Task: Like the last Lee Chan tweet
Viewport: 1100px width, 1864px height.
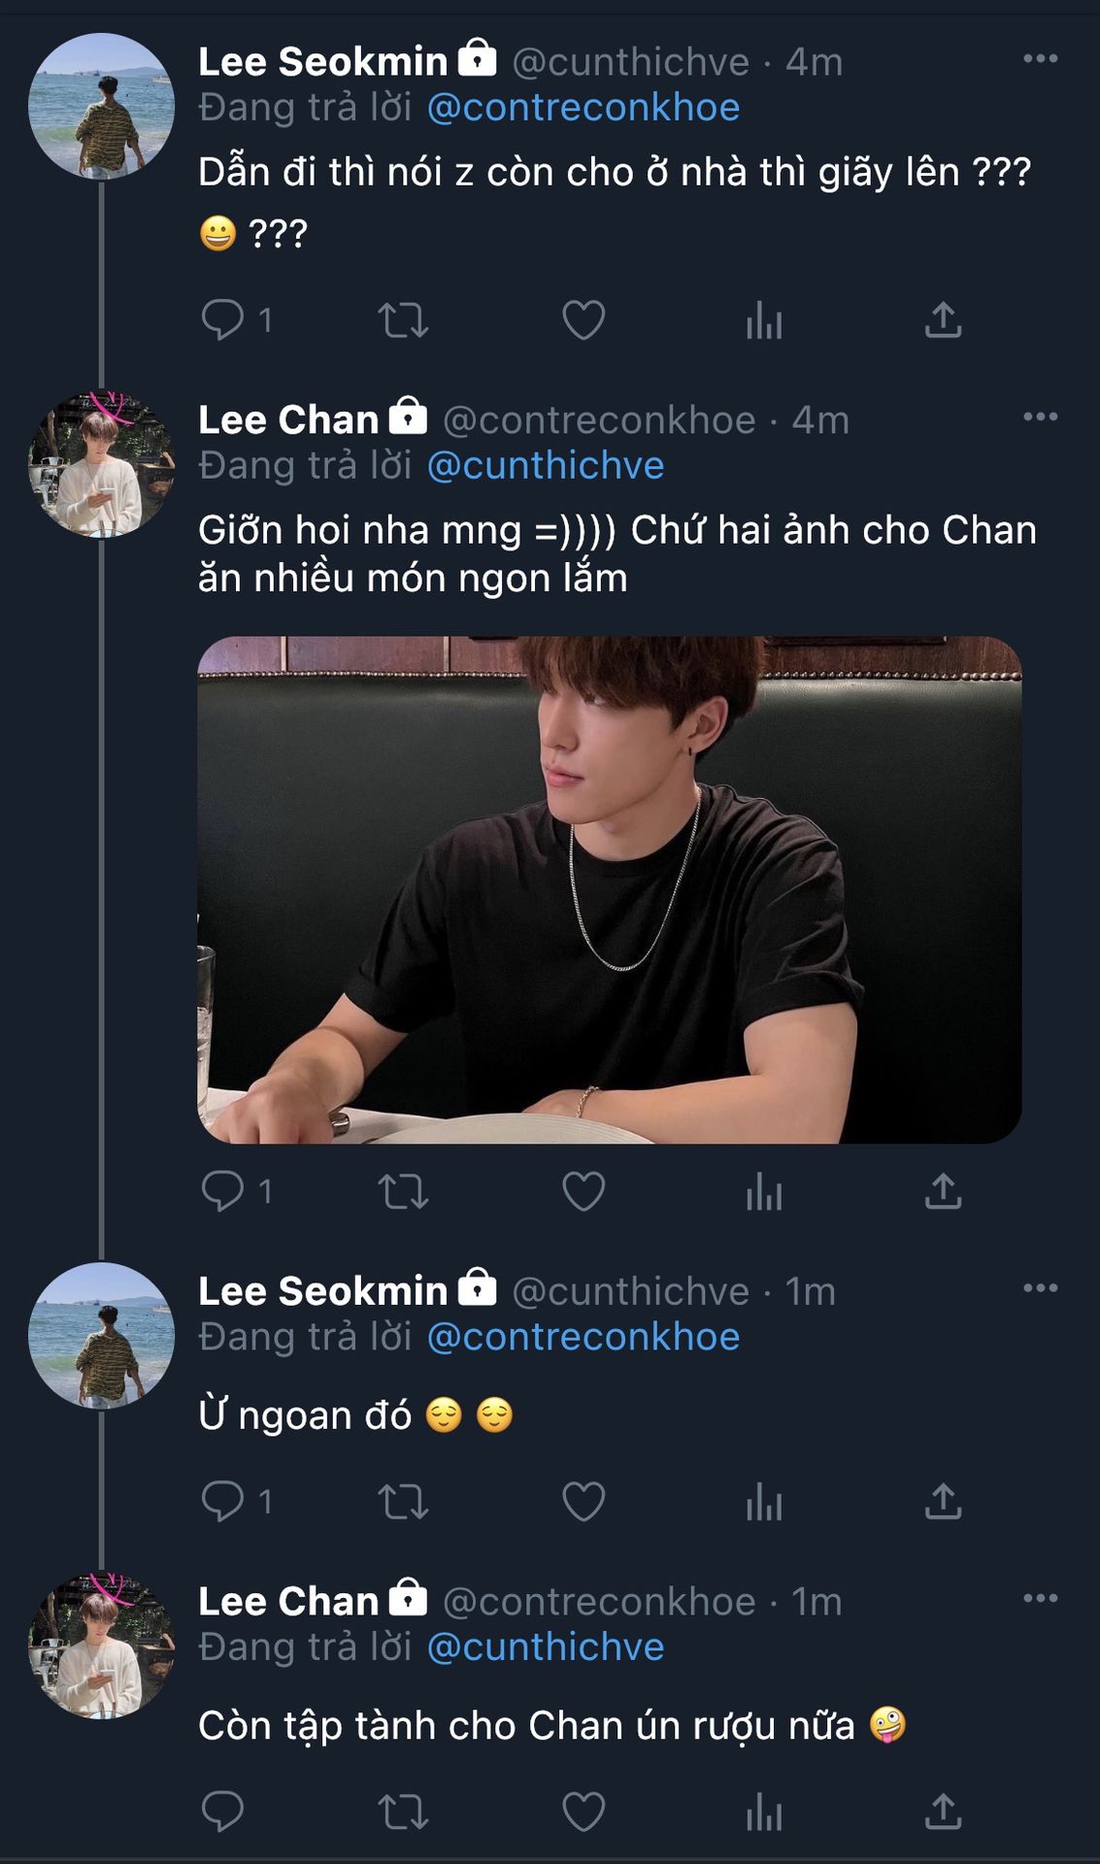Action: click(x=583, y=1812)
